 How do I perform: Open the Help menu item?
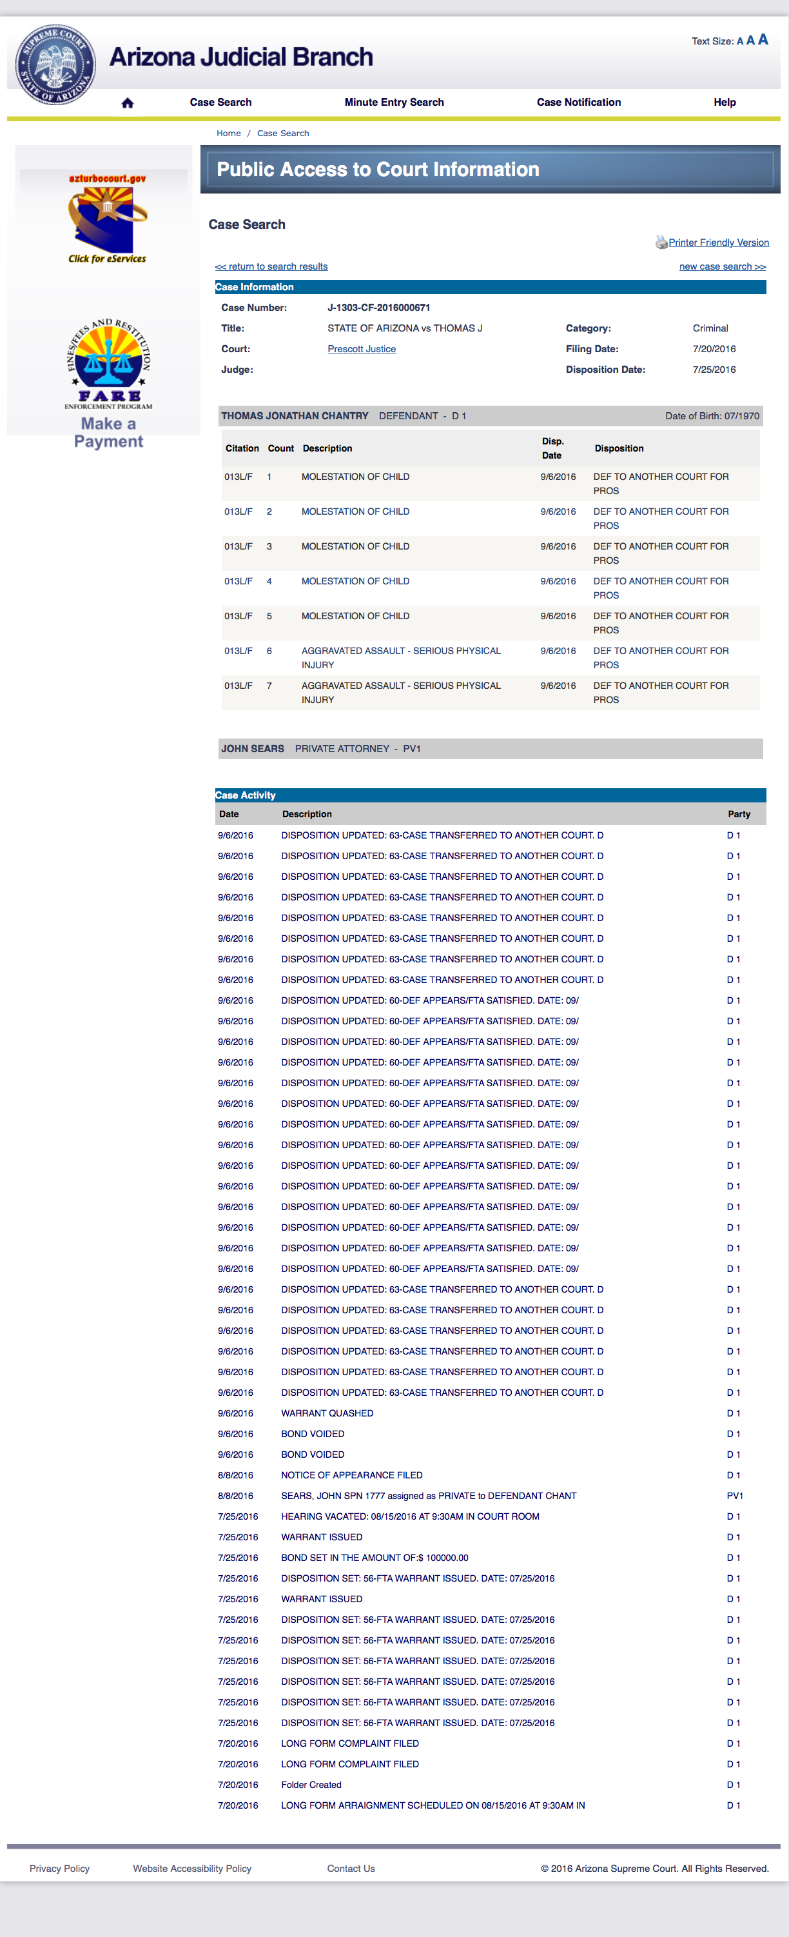pos(724,103)
